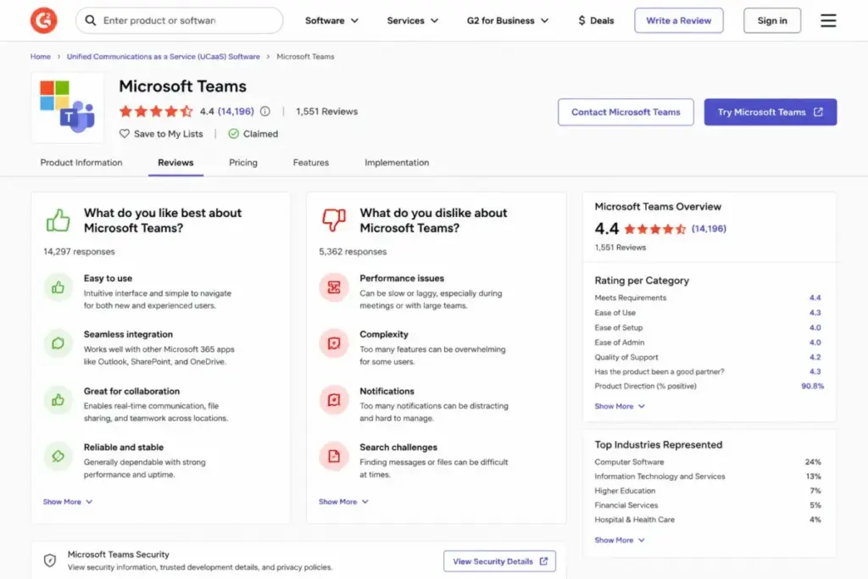This screenshot has width=868, height=579.
Task: Click Hospital & Health Care industry row
Action: tap(708, 519)
